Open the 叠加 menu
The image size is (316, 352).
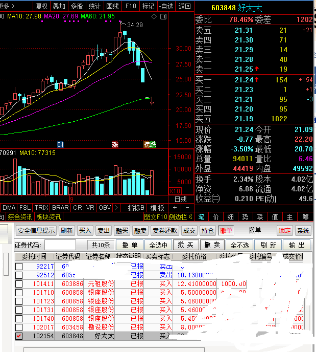tap(59, 6)
